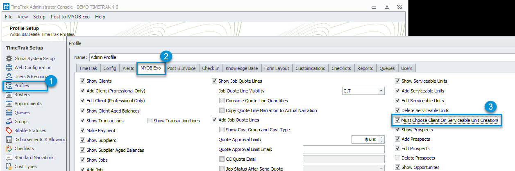Enable Show Transaction Lines checkbox
515x171 pixels.
150,121
